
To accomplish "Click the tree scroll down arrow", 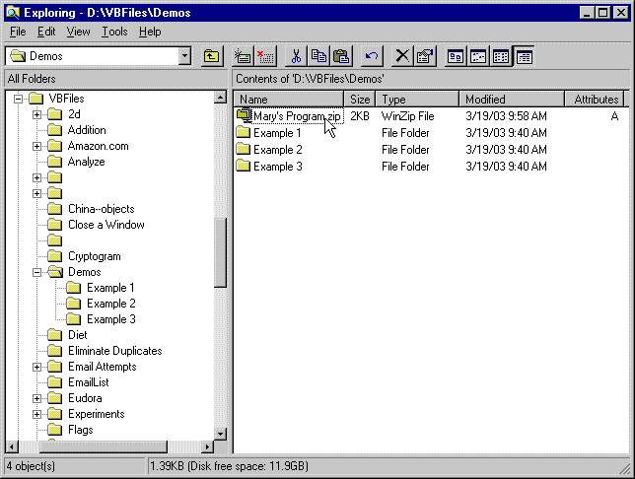I will (x=220, y=434).
